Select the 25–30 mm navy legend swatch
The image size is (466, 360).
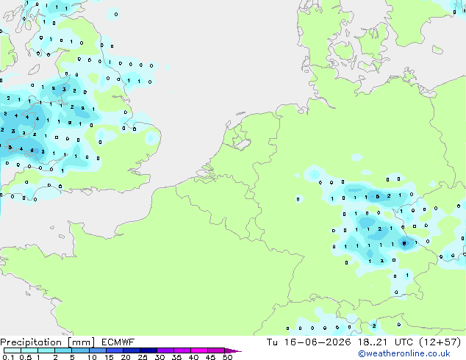pyautogui.click(x=148, y=350)
